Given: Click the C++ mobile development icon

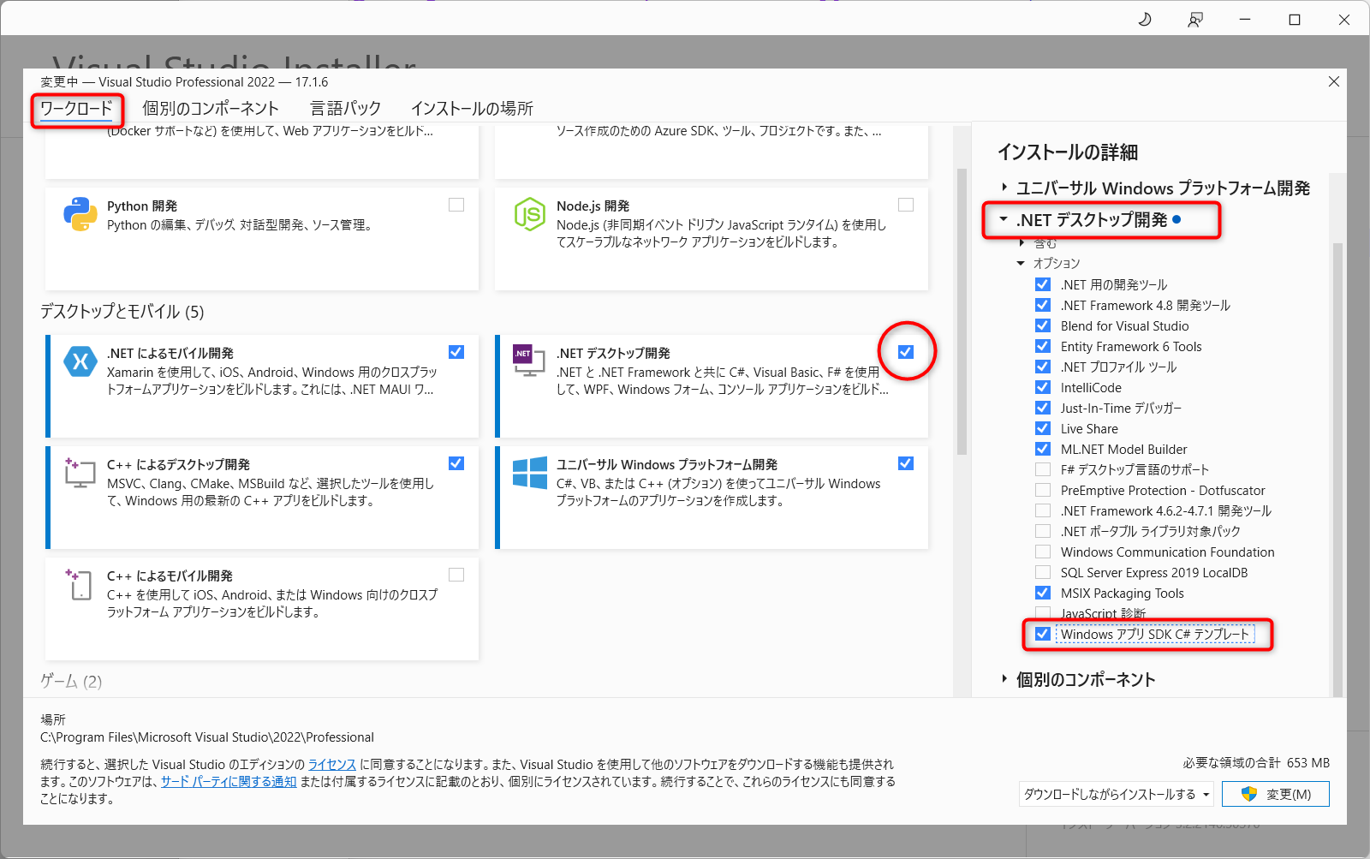Looking at the screenshot, I should coord(79,584).
